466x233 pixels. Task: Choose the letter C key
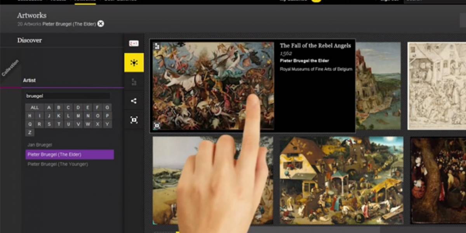coord(68,108)
